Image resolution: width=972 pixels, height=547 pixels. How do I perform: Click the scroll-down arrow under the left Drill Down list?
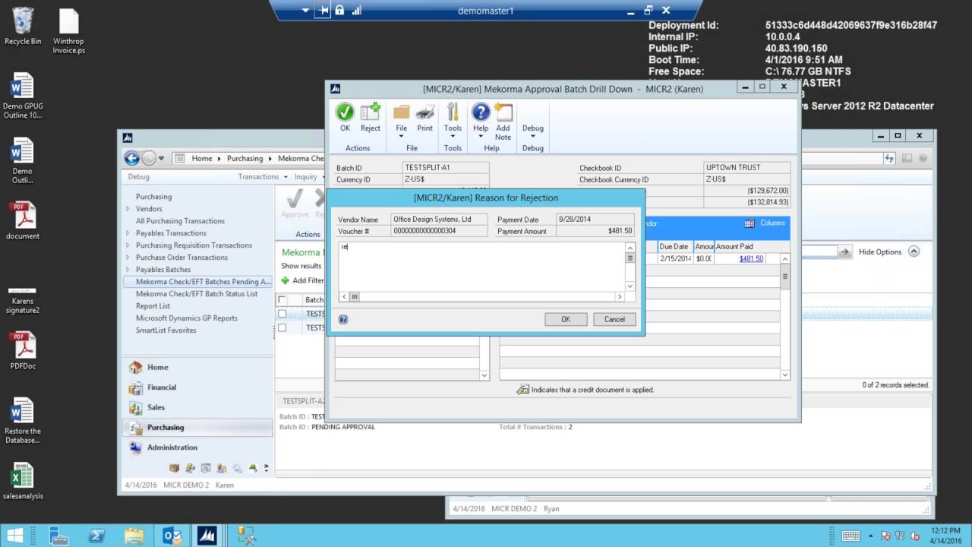tap(484, 375)
